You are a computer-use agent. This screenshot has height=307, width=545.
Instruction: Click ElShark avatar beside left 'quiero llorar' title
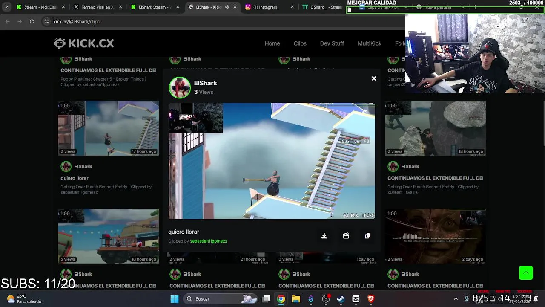(66, 166)
